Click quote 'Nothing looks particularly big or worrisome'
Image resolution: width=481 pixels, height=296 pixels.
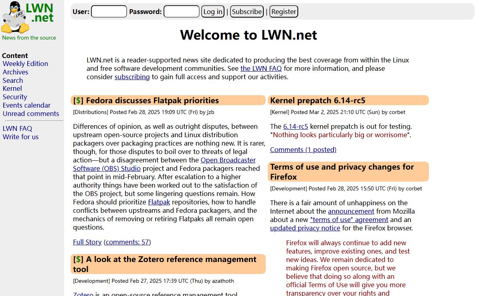point(340,135)
